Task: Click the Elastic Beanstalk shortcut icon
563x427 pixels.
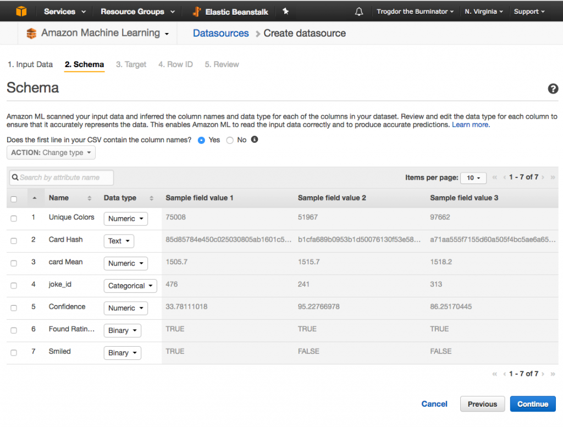Action: coord(196,12)
